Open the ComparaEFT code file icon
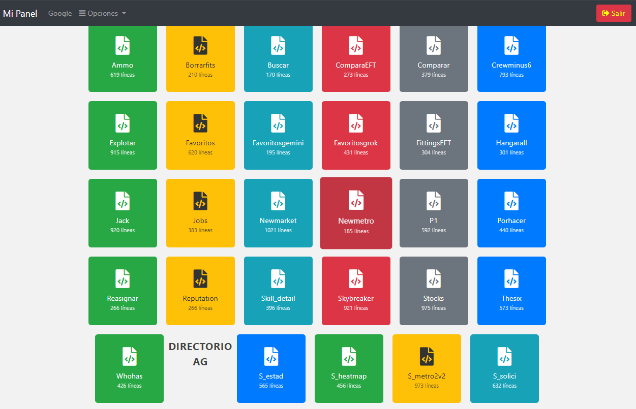This screenshot has width=636, height=409. pos(356,46)
